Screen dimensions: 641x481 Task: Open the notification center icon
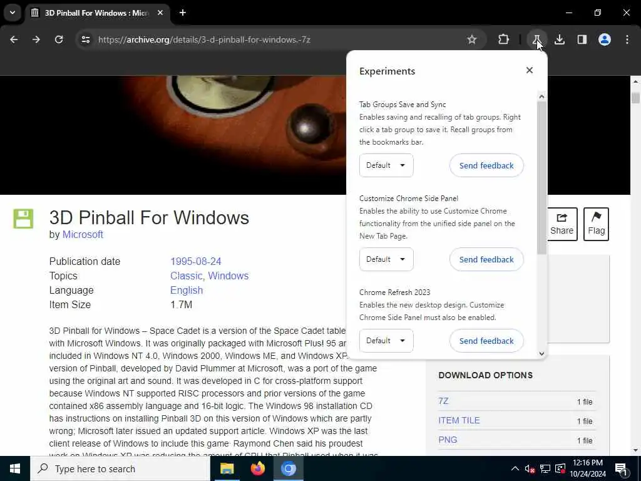point(622,468)
